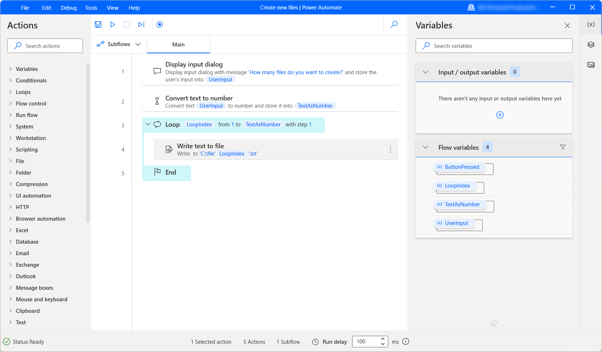Open the Subflows dropdown

pyautogui.click(x=138, y=44)
